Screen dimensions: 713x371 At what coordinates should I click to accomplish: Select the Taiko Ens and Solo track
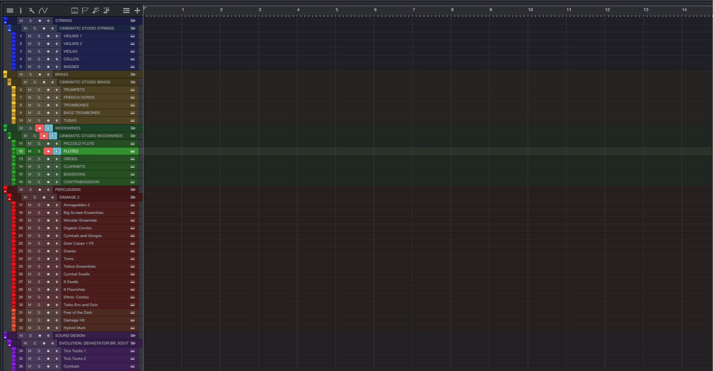point(80,305)
